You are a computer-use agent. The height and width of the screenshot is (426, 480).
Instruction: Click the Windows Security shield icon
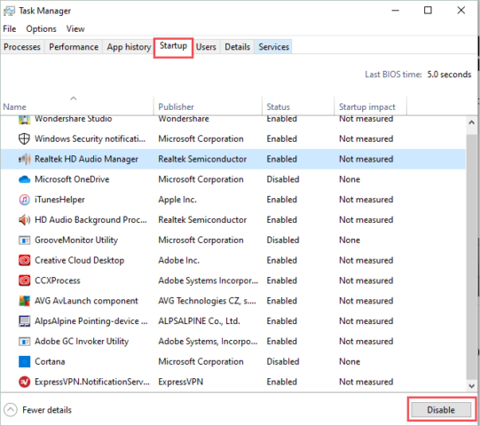24,138
